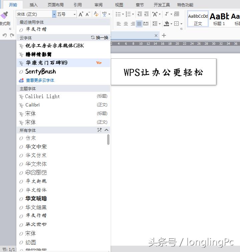Center align the text
The image size is (240, 252).
click(126, 24)
